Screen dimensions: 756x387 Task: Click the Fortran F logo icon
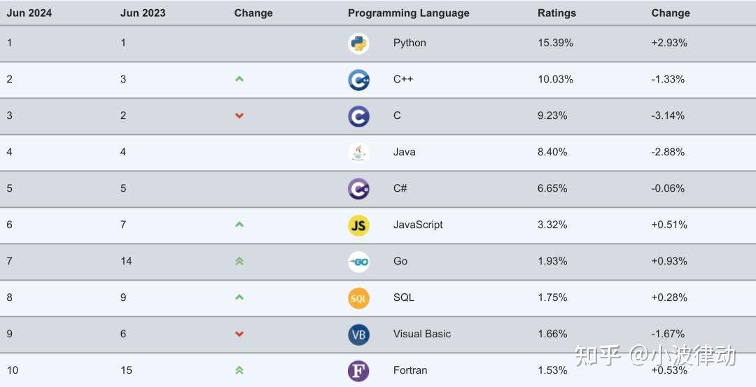pyautogui.click(x=358, y=371)
